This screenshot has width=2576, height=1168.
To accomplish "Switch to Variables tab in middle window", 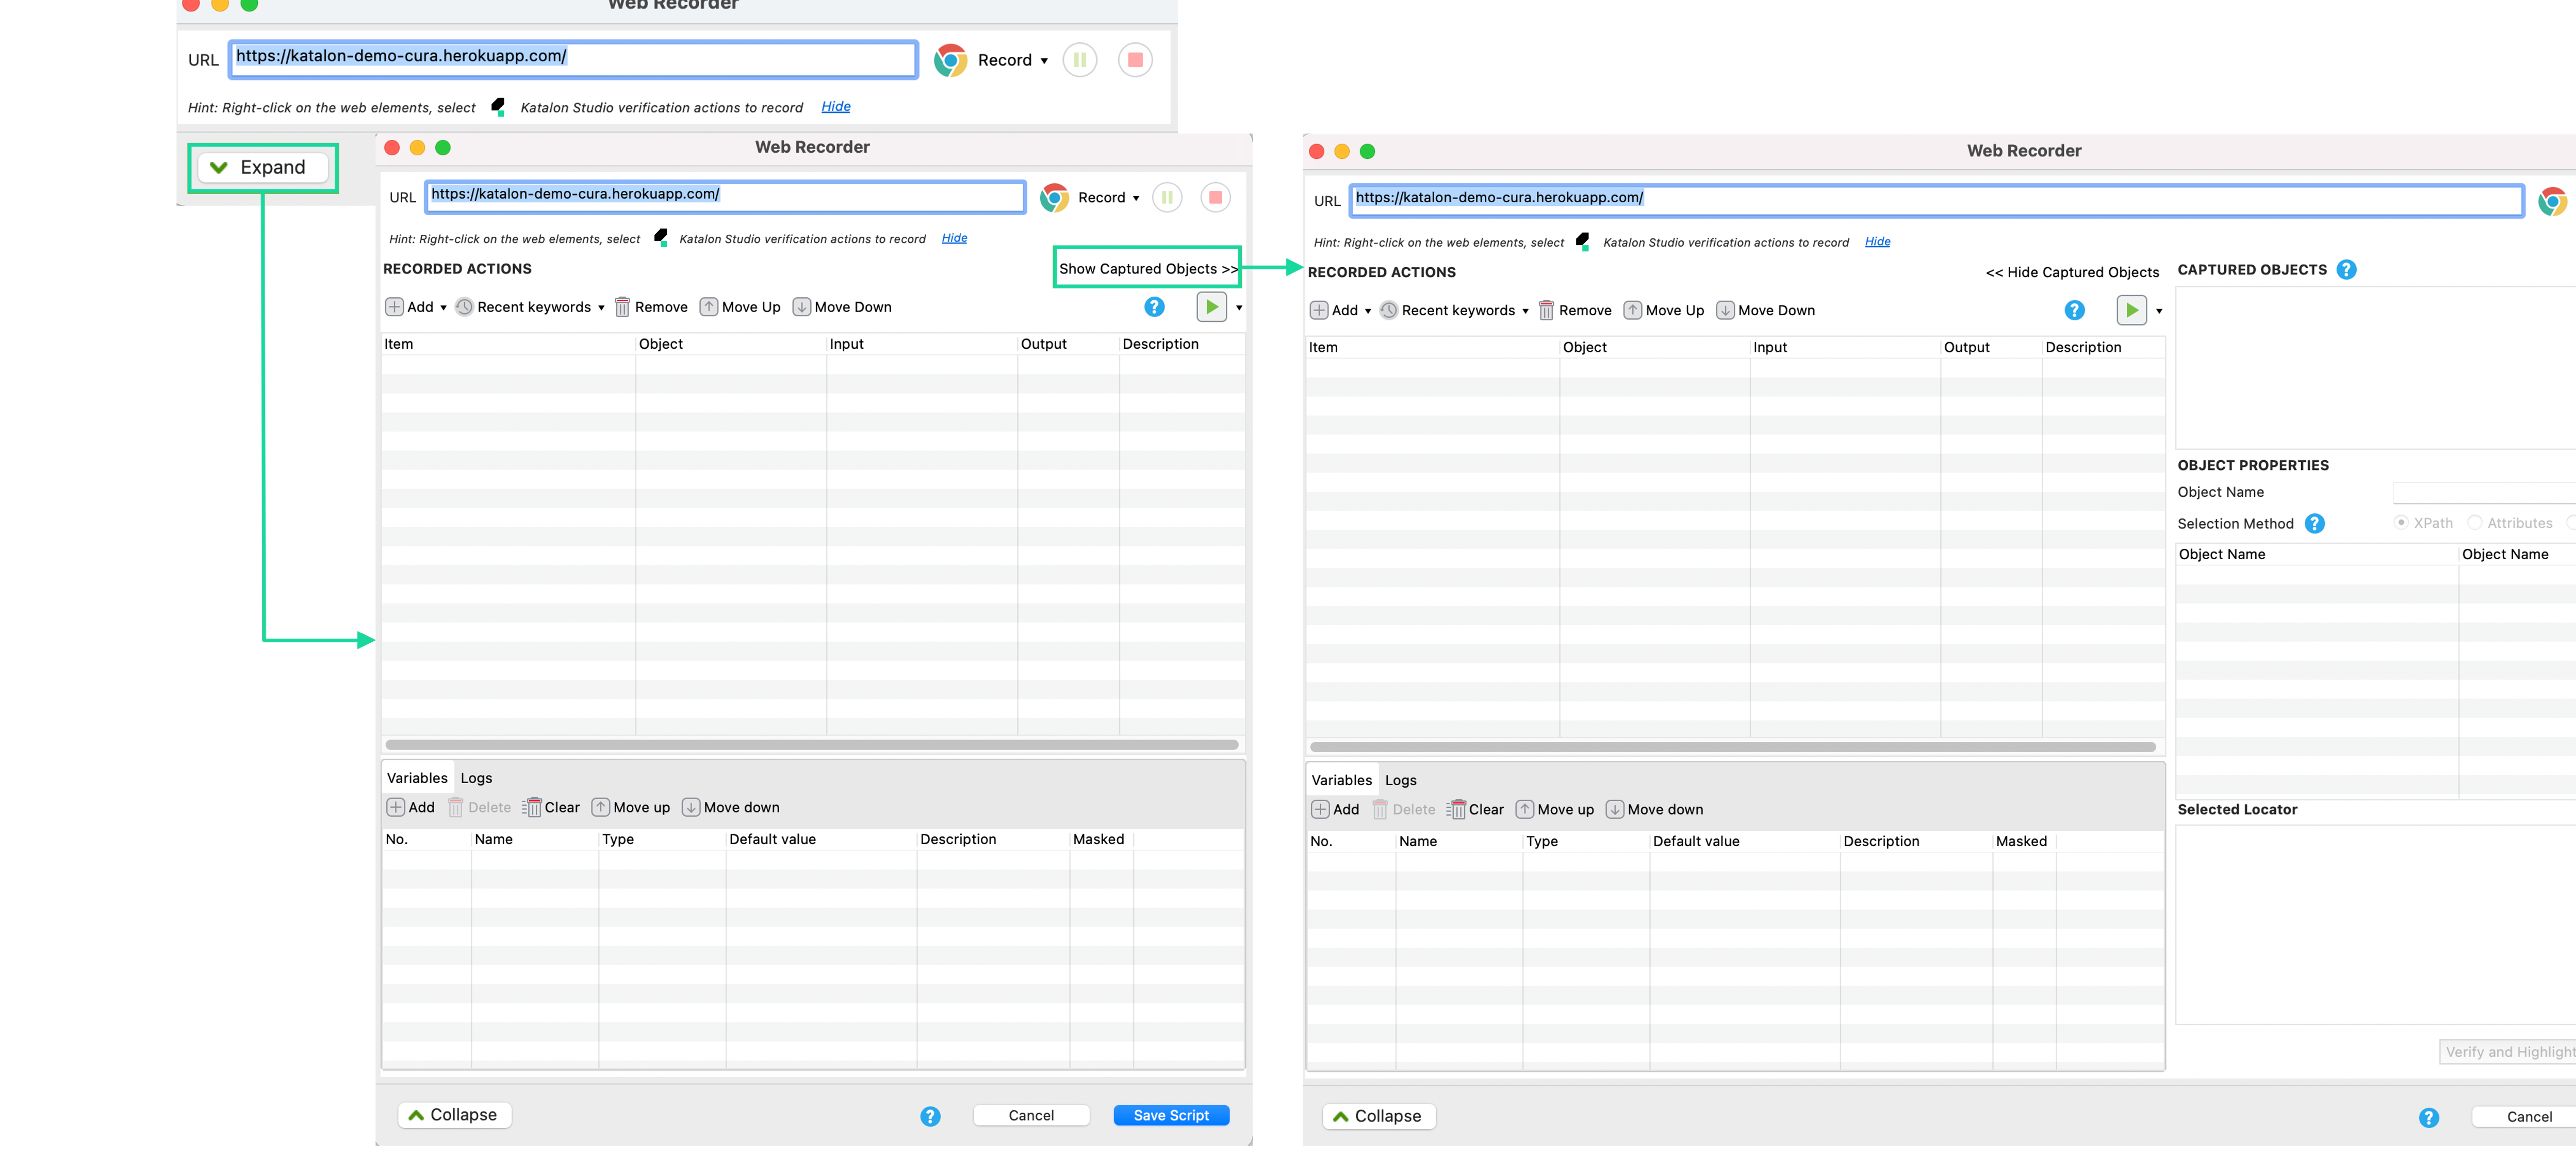I will [417, 778].
